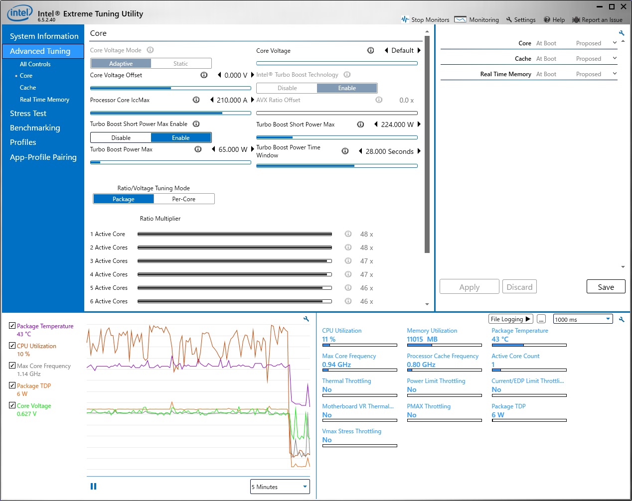Decrease Turbo Boost Power Max value
The image size is (632, 501).
[x=213, y=149]
